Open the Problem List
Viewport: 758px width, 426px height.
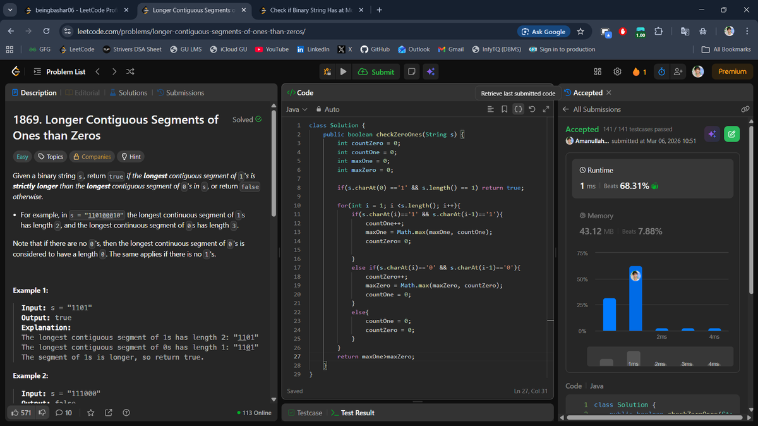(59, 71)
